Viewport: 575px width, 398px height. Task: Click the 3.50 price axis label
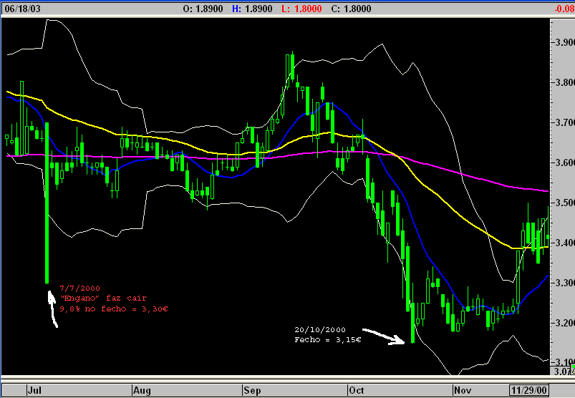[x=565, y=203]
